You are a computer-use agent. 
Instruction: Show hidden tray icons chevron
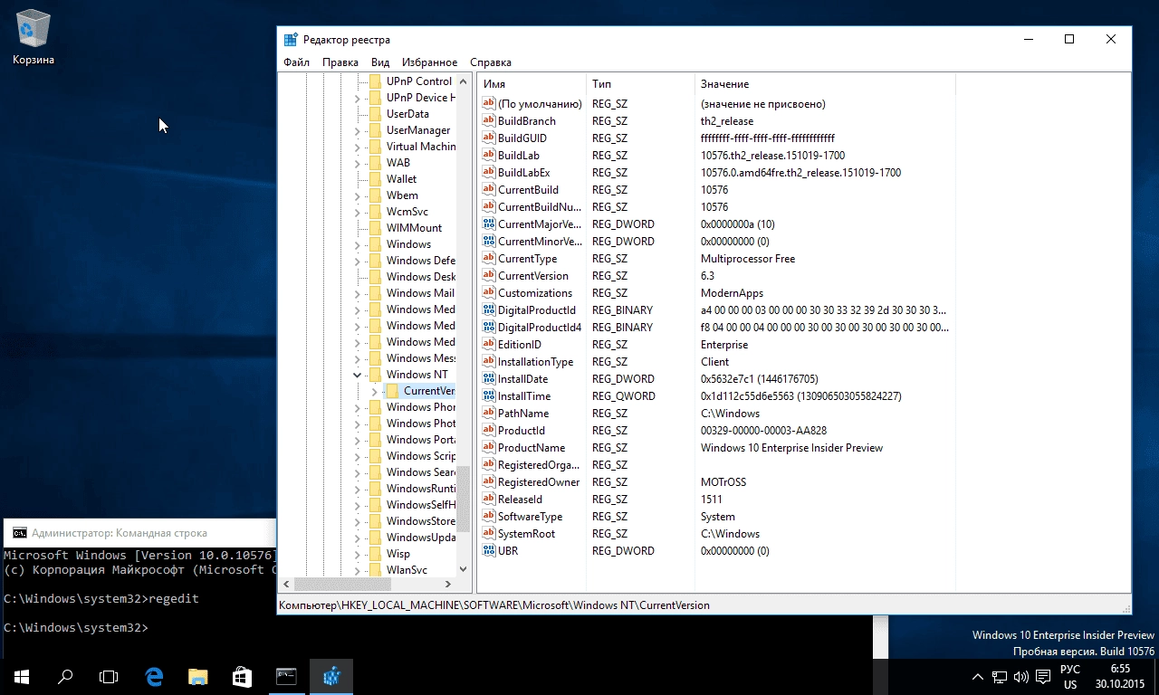click(x=978, y=677)
